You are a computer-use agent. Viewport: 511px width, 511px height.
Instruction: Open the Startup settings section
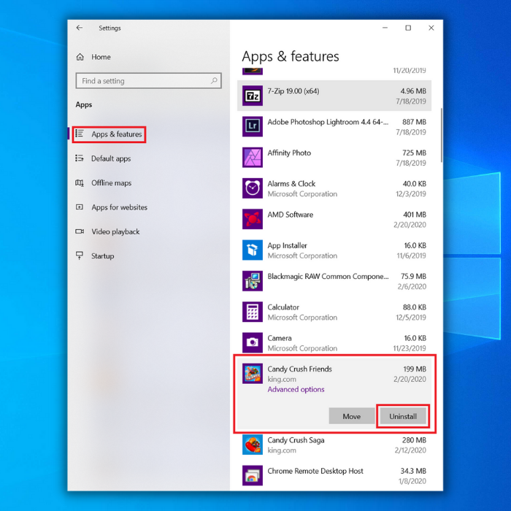(x=102, y=255)
